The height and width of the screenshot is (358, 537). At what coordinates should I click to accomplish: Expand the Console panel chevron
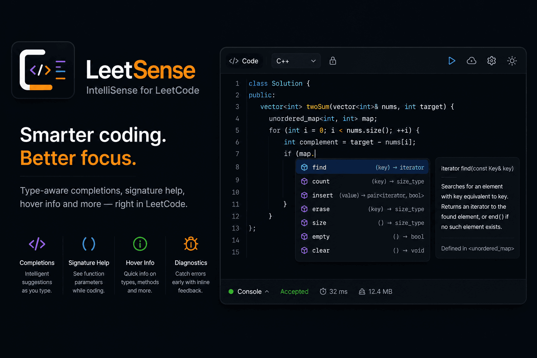[x=267, y=291]
